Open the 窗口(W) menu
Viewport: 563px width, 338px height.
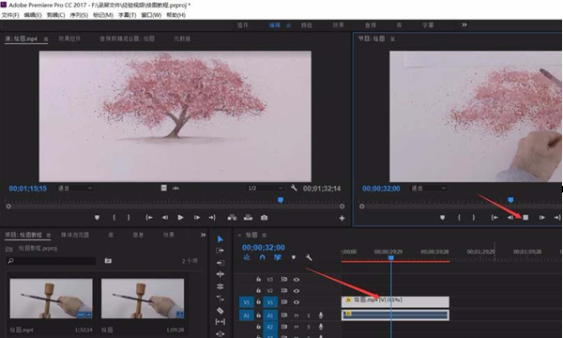coord(151,15)
